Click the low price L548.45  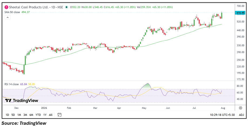click(98, 7)
